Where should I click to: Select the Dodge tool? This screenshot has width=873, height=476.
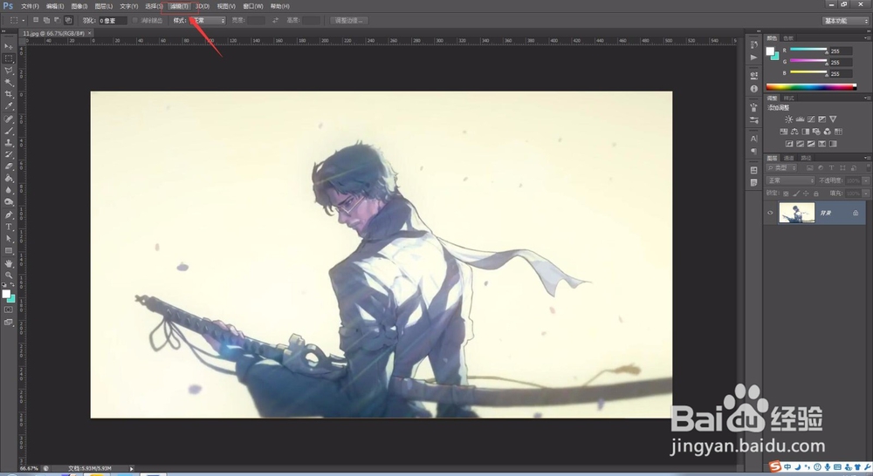coord(9,202)
